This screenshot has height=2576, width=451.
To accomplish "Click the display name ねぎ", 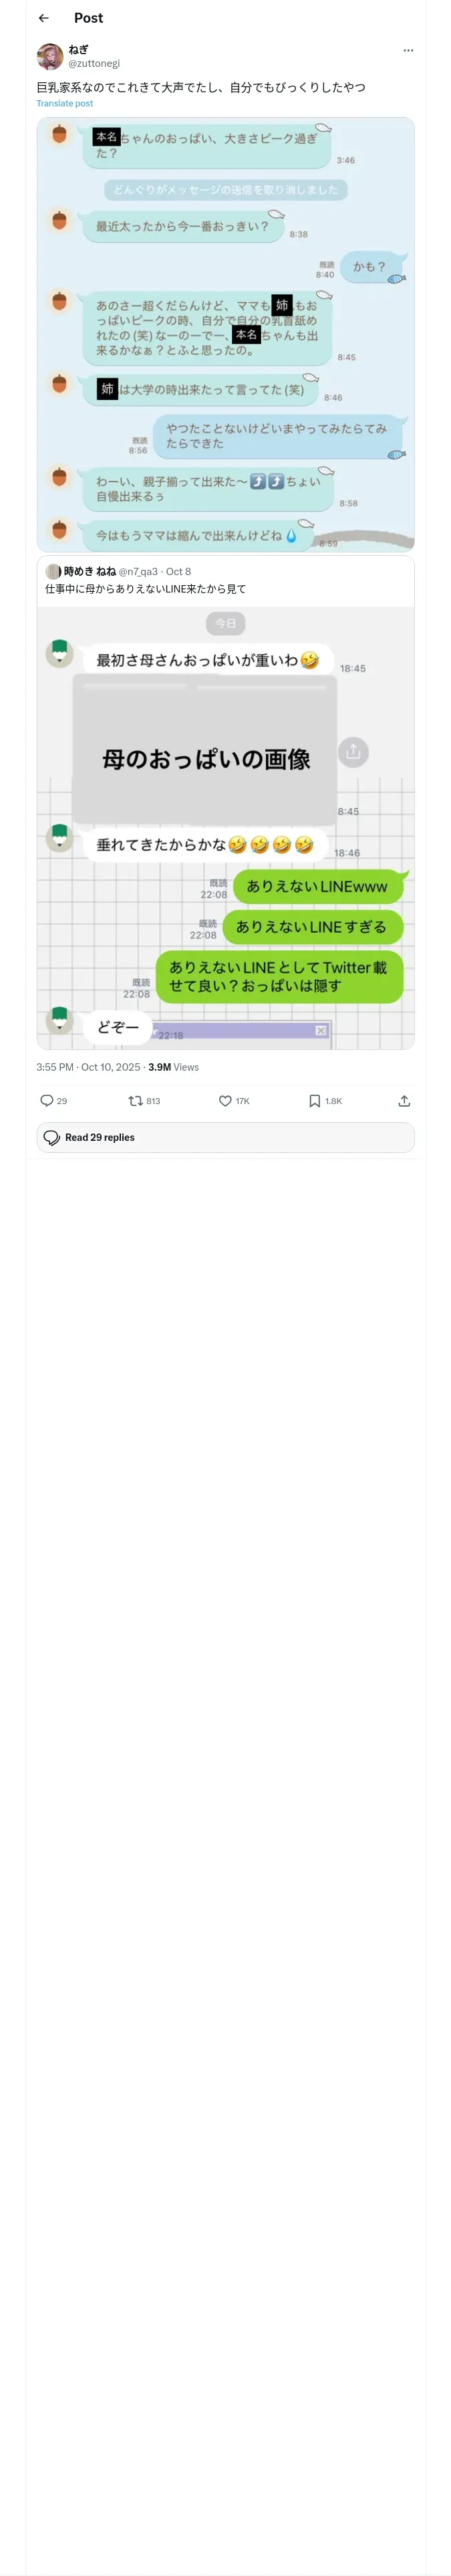I will (78, 49).
